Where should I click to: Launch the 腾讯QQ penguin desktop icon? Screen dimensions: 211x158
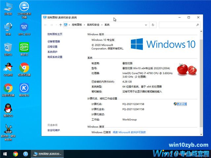[8, 110]
